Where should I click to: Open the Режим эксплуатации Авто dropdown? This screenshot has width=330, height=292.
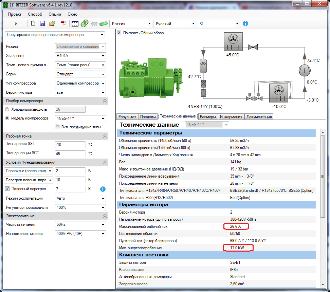coord(80,198)
